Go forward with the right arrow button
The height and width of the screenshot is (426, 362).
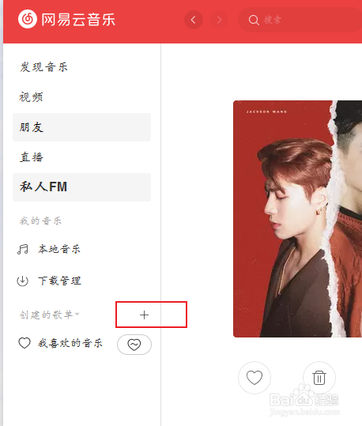(219, 20)
